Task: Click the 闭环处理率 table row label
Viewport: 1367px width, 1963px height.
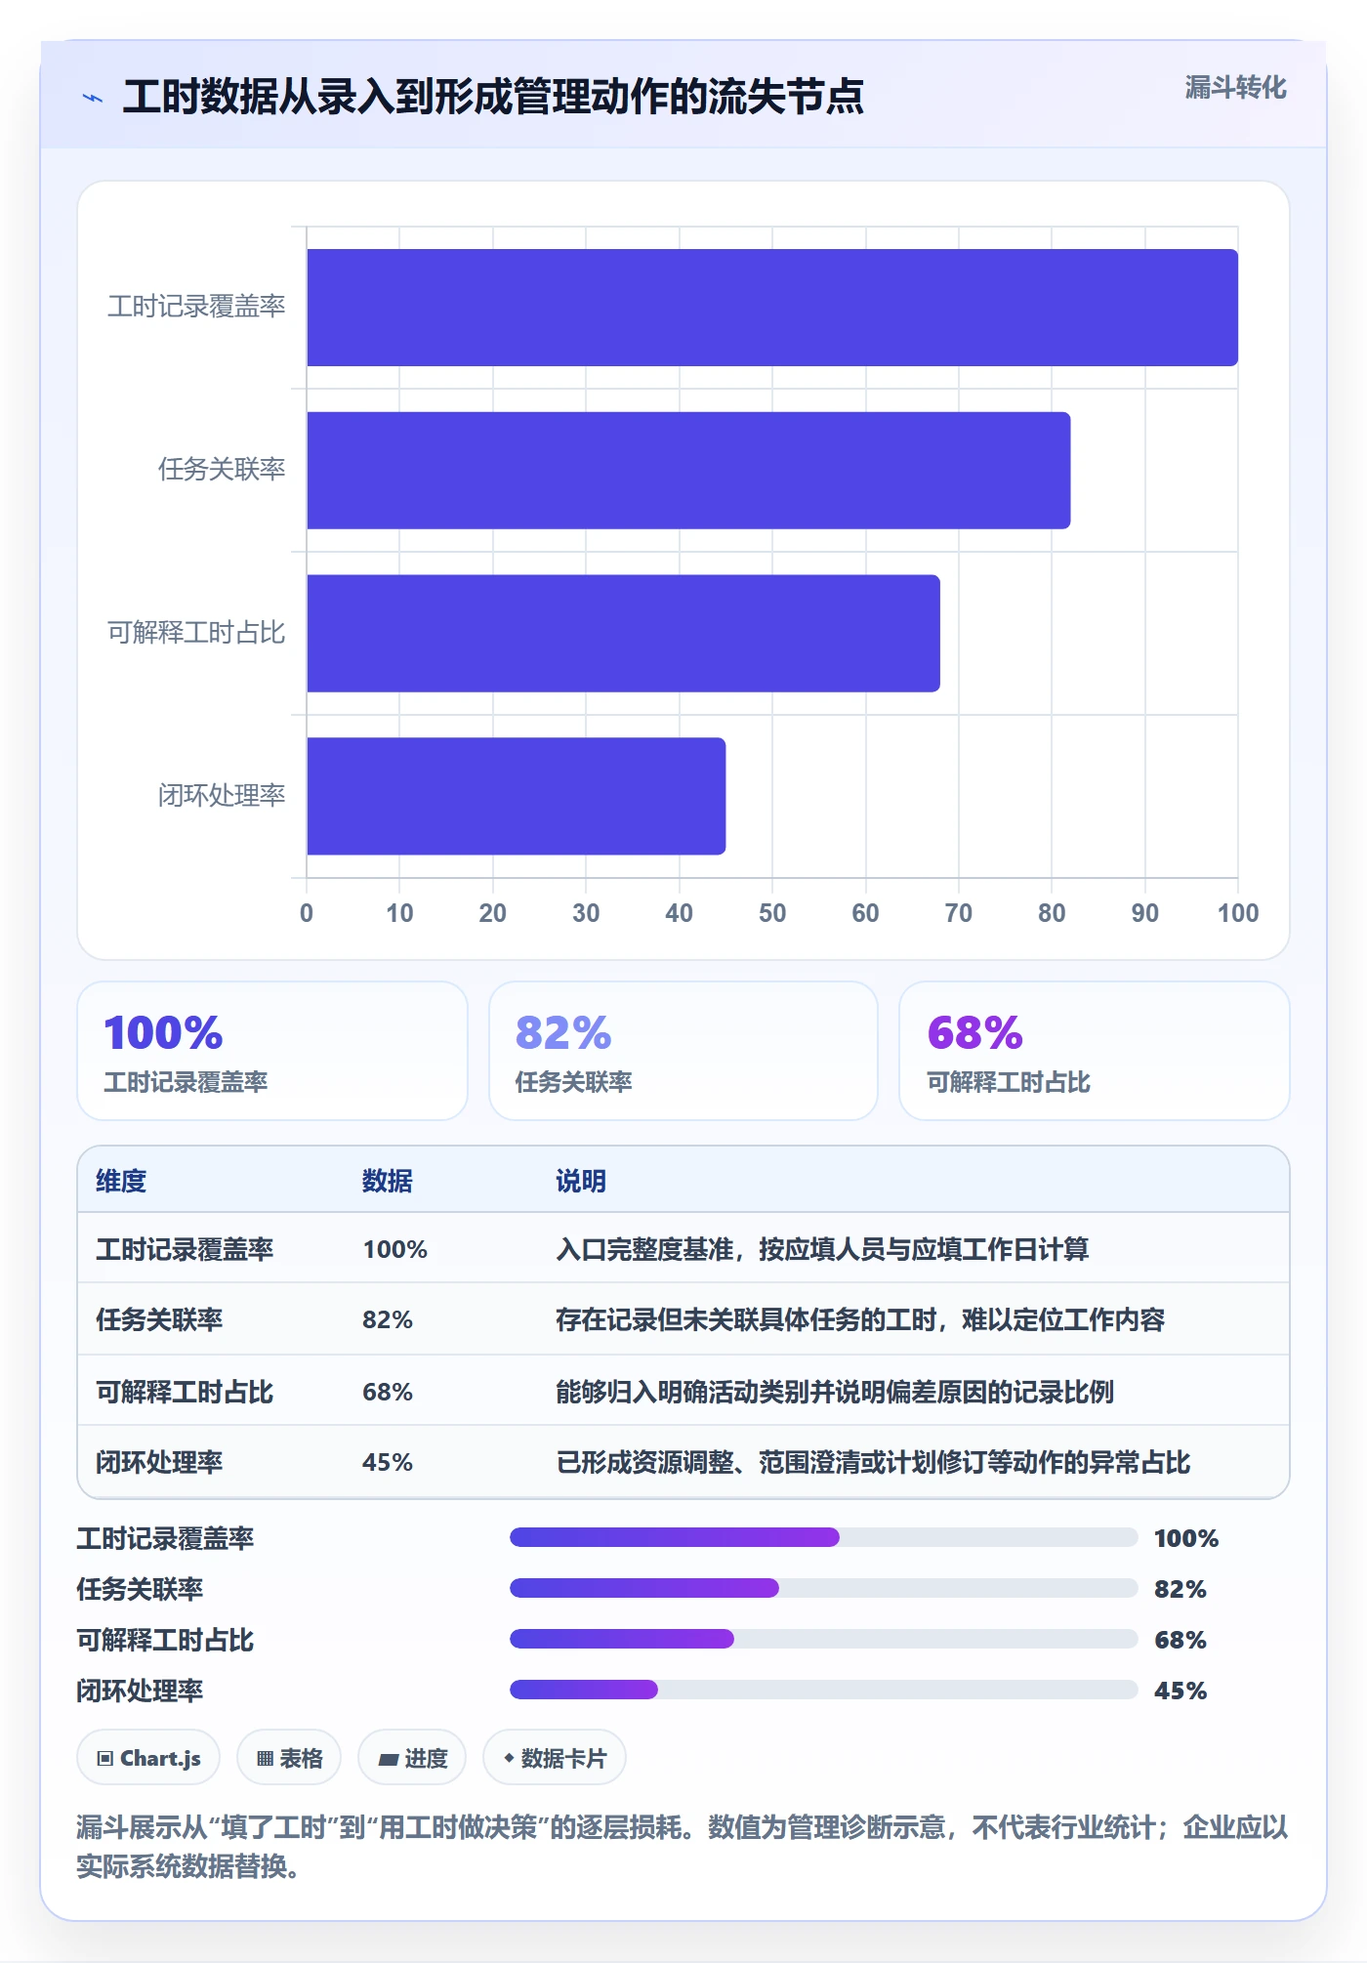Action: (159, 1462)
